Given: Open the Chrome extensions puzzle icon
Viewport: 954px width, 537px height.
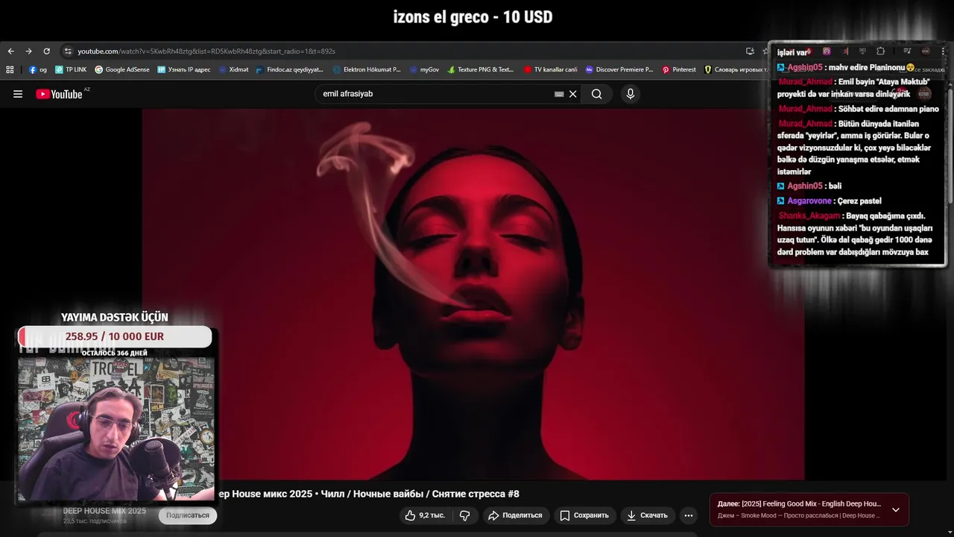Looking at the screenshot, I should 880,51.
